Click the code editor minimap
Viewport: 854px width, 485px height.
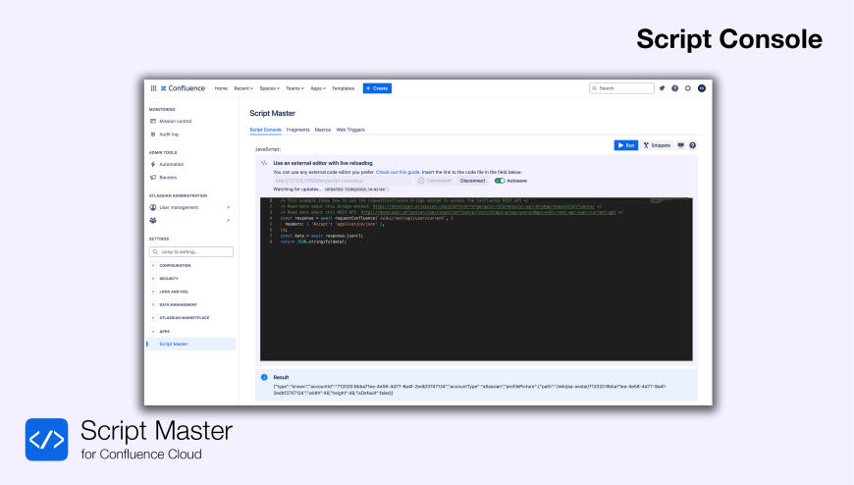[x=670, y=200]
